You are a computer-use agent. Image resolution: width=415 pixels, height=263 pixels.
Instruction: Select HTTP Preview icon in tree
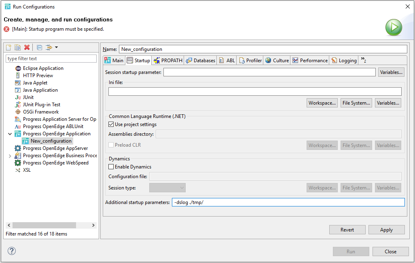click(x=18, y=75)
